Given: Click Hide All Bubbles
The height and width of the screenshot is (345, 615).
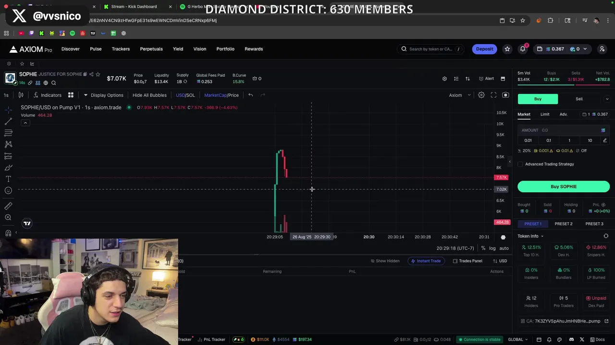Looking at the screenshot, I should click(x=149, y=95).
